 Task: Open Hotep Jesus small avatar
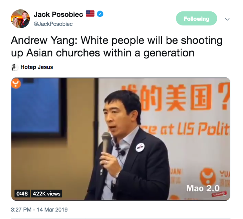tap(15, 67)
